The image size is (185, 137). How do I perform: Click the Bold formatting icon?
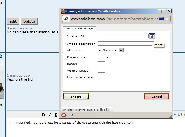pos(43,115)
